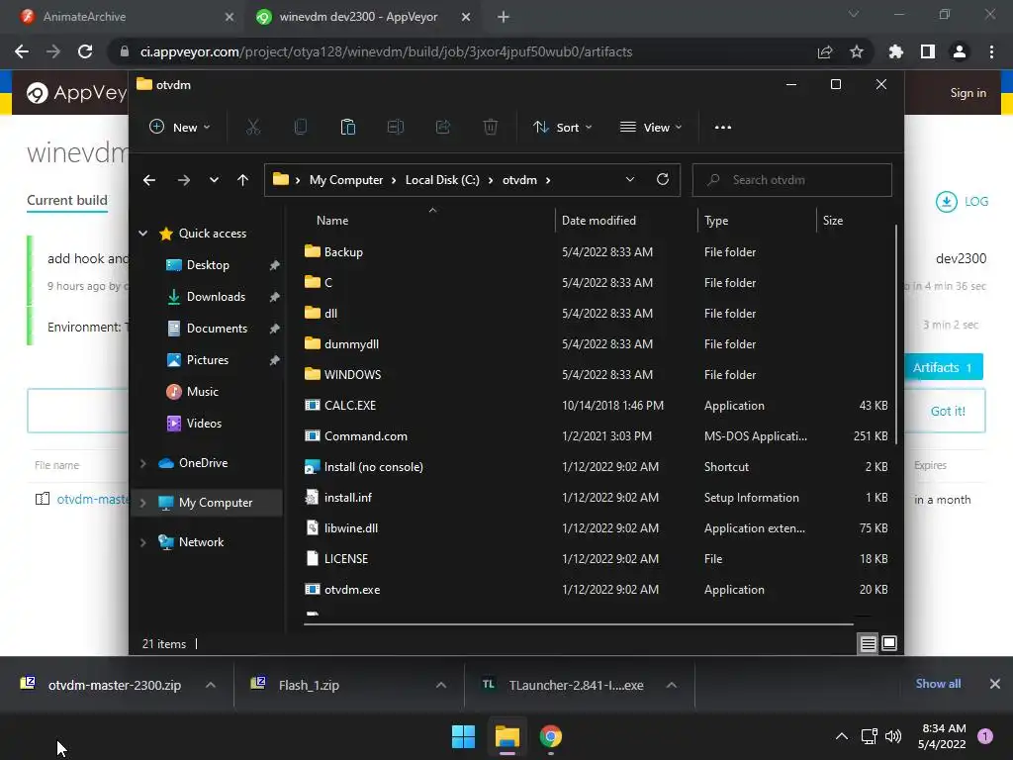This screenshot has width=1013, height=760.
Task: Bookmark this page with star icon
Action: coord(856,51)
